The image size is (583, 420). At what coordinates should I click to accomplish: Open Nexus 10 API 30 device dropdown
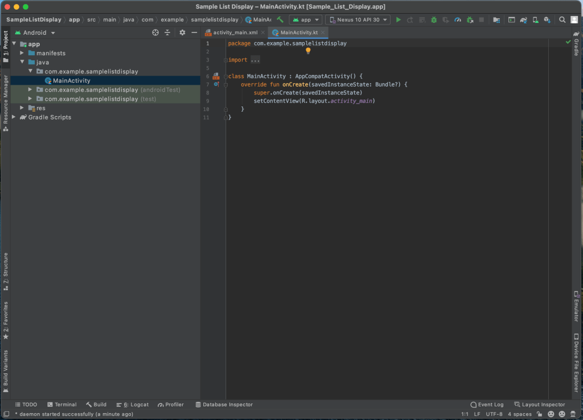[358, 19]
